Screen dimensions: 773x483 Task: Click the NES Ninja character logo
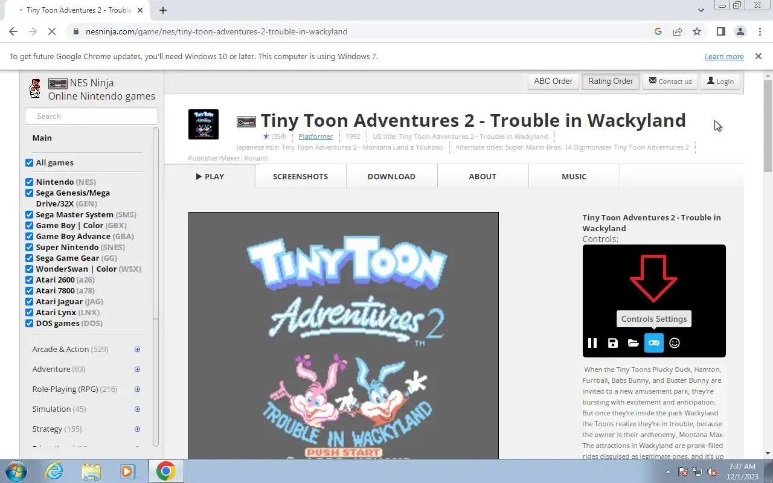point(36,89)
